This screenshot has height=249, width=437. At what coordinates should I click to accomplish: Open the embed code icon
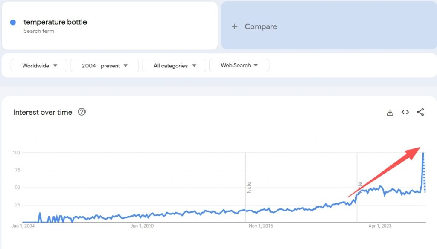(x=405, y=112)
